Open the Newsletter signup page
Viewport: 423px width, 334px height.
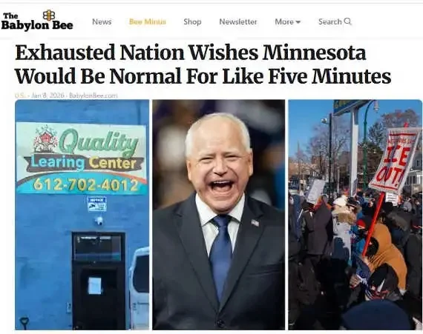pos(238,21)
